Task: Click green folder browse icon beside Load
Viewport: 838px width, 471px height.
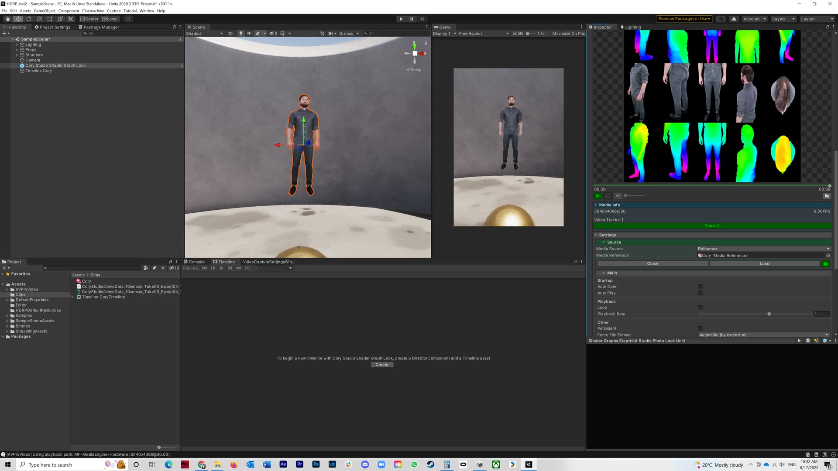Action: [x=825, y=263]
